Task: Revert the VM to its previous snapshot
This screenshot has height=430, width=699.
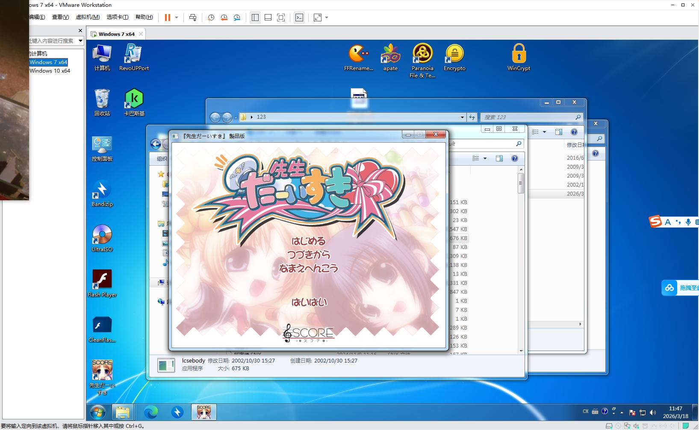Action: pyautogui.click(x=224, y=18)
